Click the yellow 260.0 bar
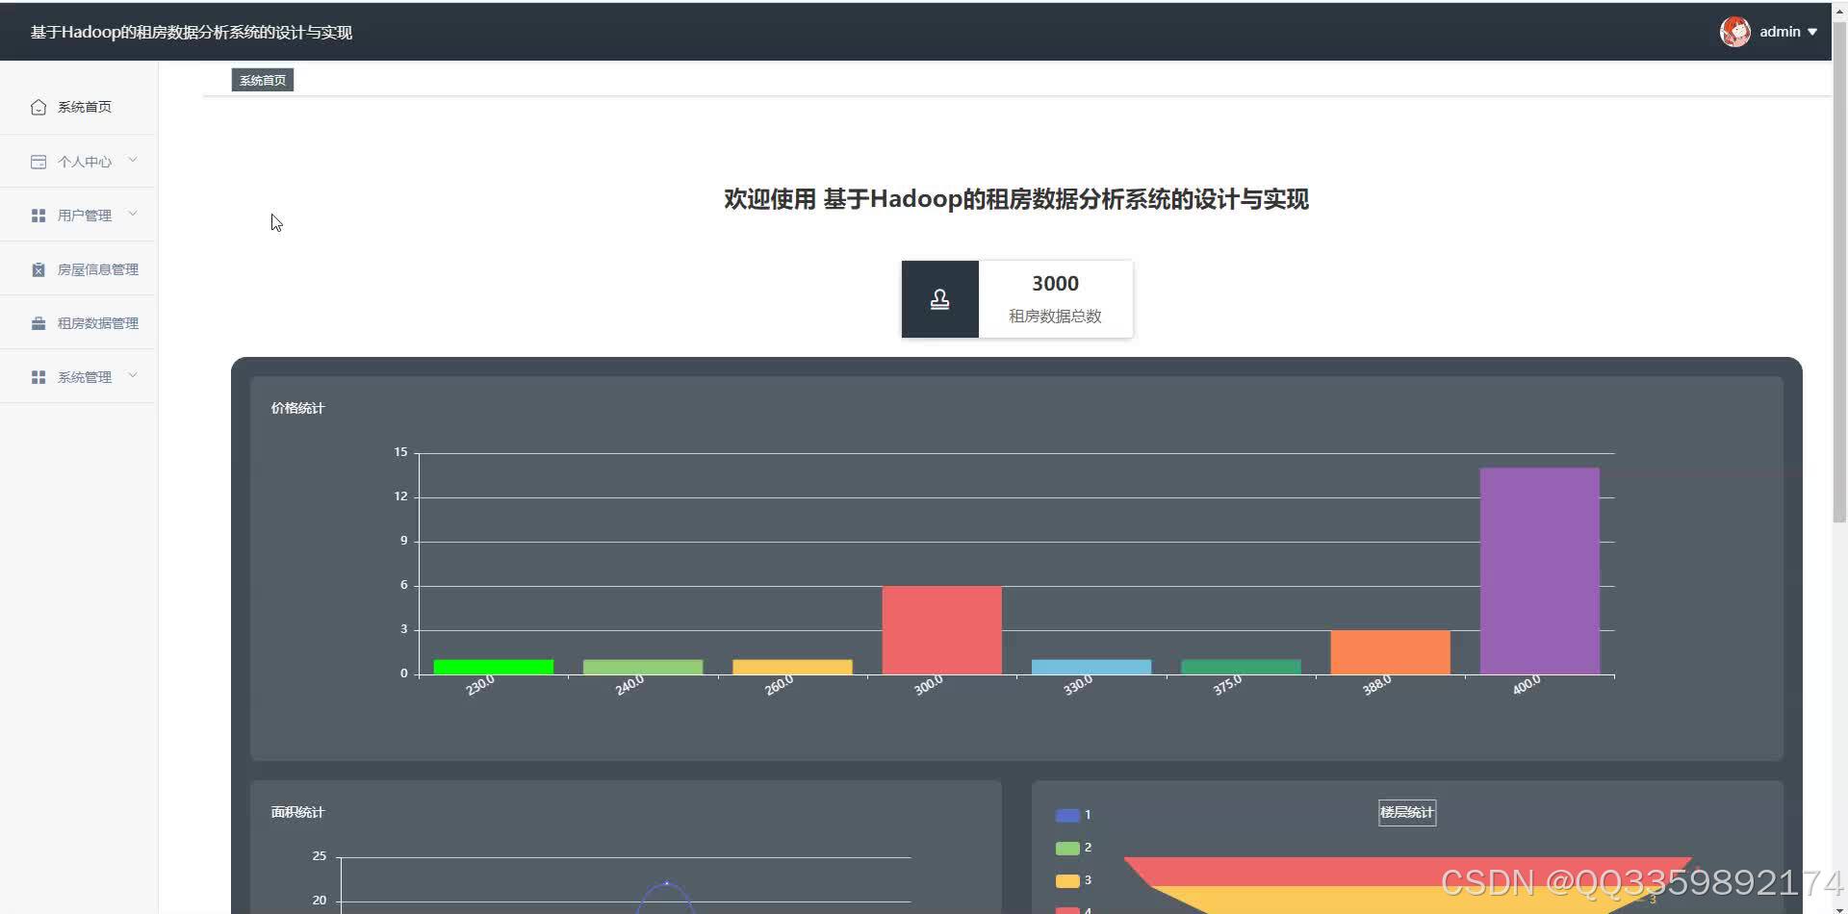The width and height of the screenshot is (1848, 914). tap(792, 667)
